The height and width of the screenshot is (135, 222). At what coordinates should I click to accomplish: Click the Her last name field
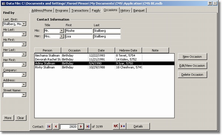(107, 36)
